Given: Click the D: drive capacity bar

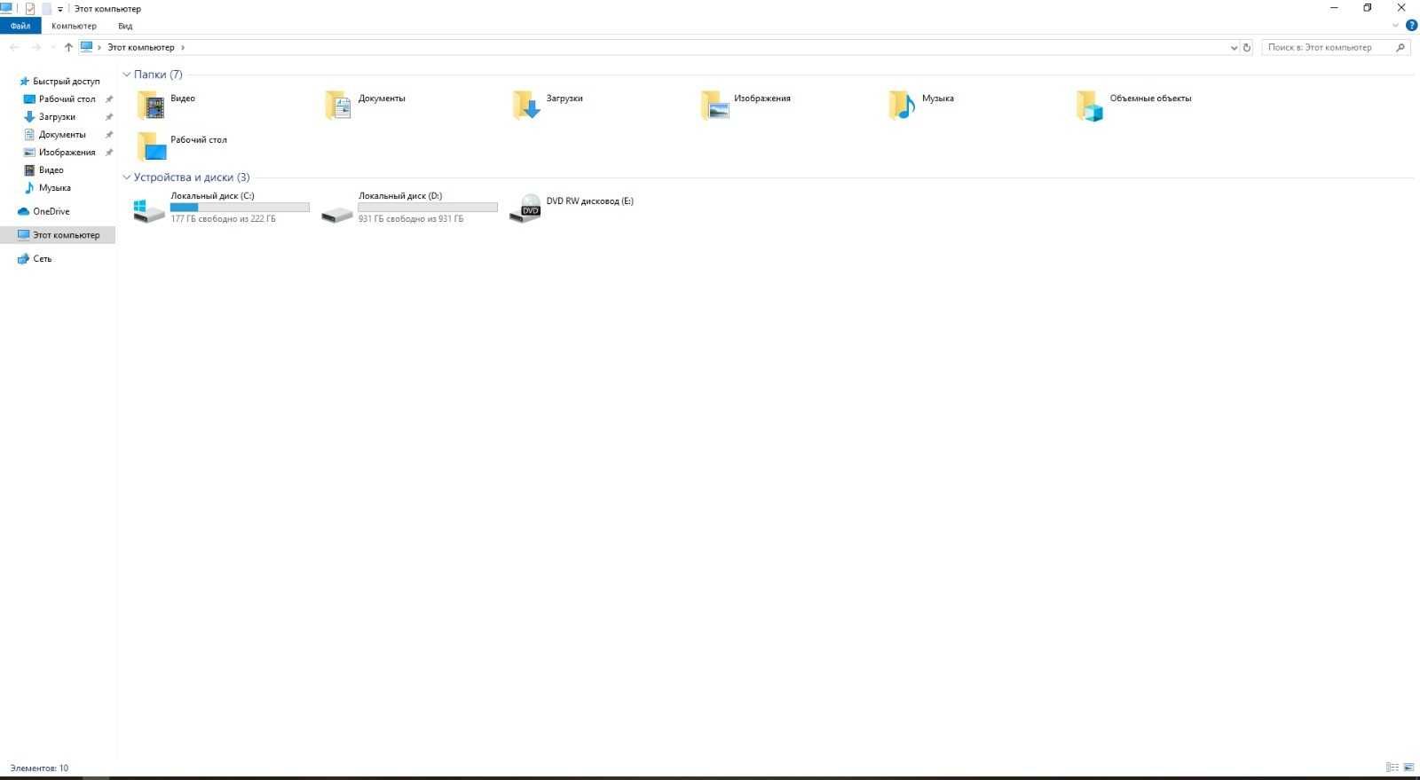Looking at the screenshot, I should tap(428, 207).
